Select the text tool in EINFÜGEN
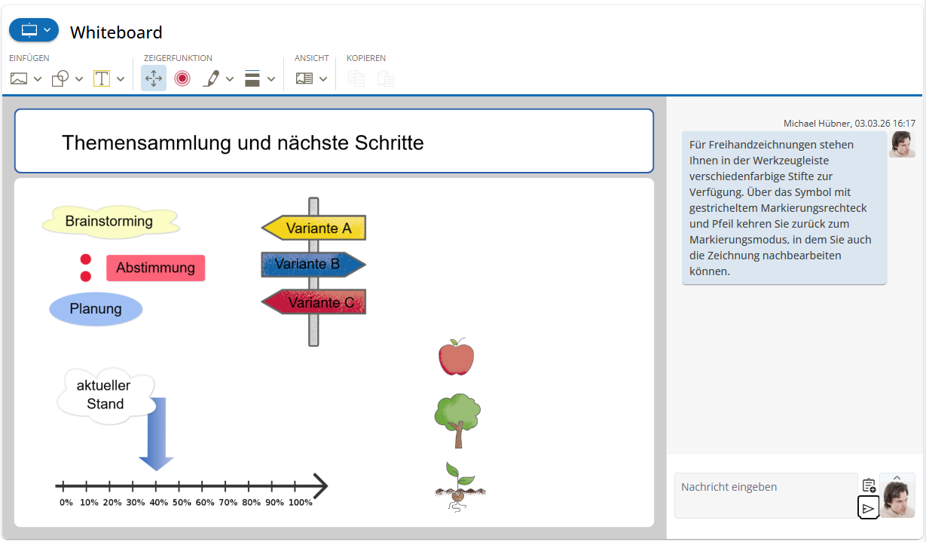The height and width of the screenshot is (542, 926). click(100, 78)
